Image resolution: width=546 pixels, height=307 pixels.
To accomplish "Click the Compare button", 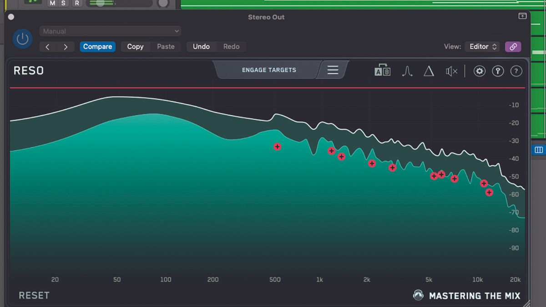I will click(97, 46).
